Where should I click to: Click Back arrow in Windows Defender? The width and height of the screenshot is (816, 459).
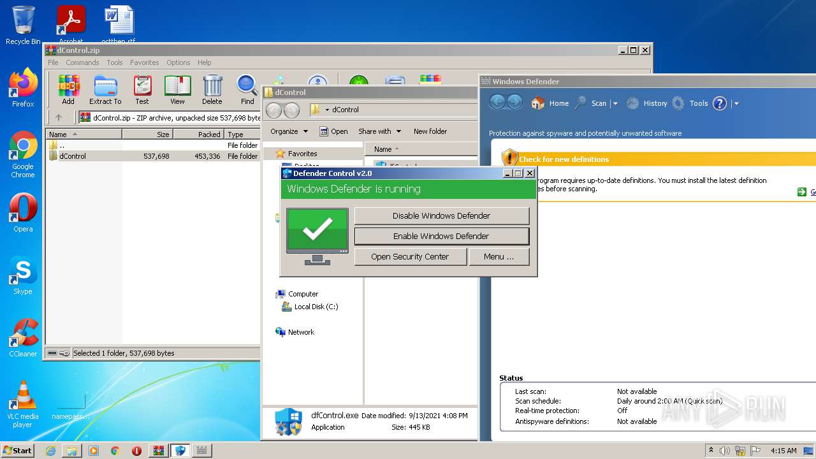498,102
